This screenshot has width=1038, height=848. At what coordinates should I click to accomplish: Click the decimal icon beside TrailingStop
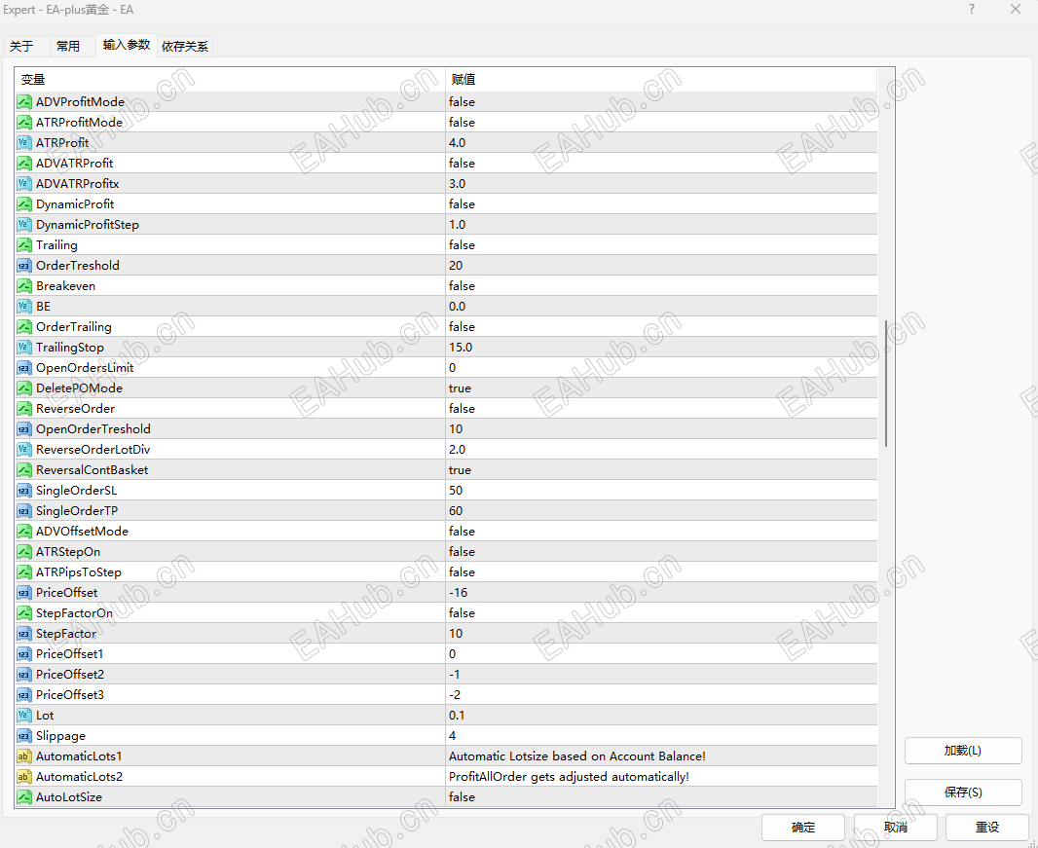[x=24, y=347]
